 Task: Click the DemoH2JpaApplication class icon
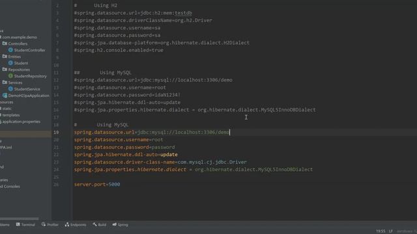coord(5,96)
